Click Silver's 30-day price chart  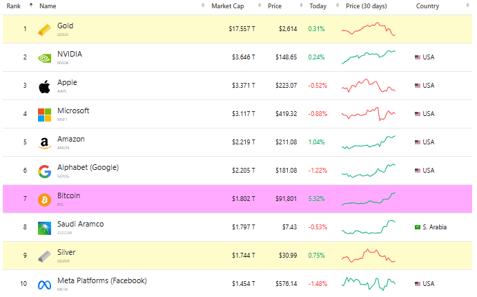tap(369, 256)
